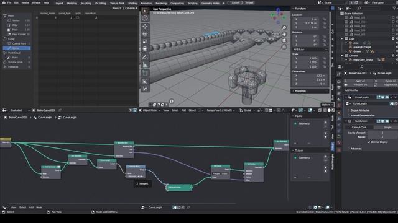The height and width of the screenshot is (223, 398).
Task: Click the Blender logo menu icon
Action: pos(3,2)
